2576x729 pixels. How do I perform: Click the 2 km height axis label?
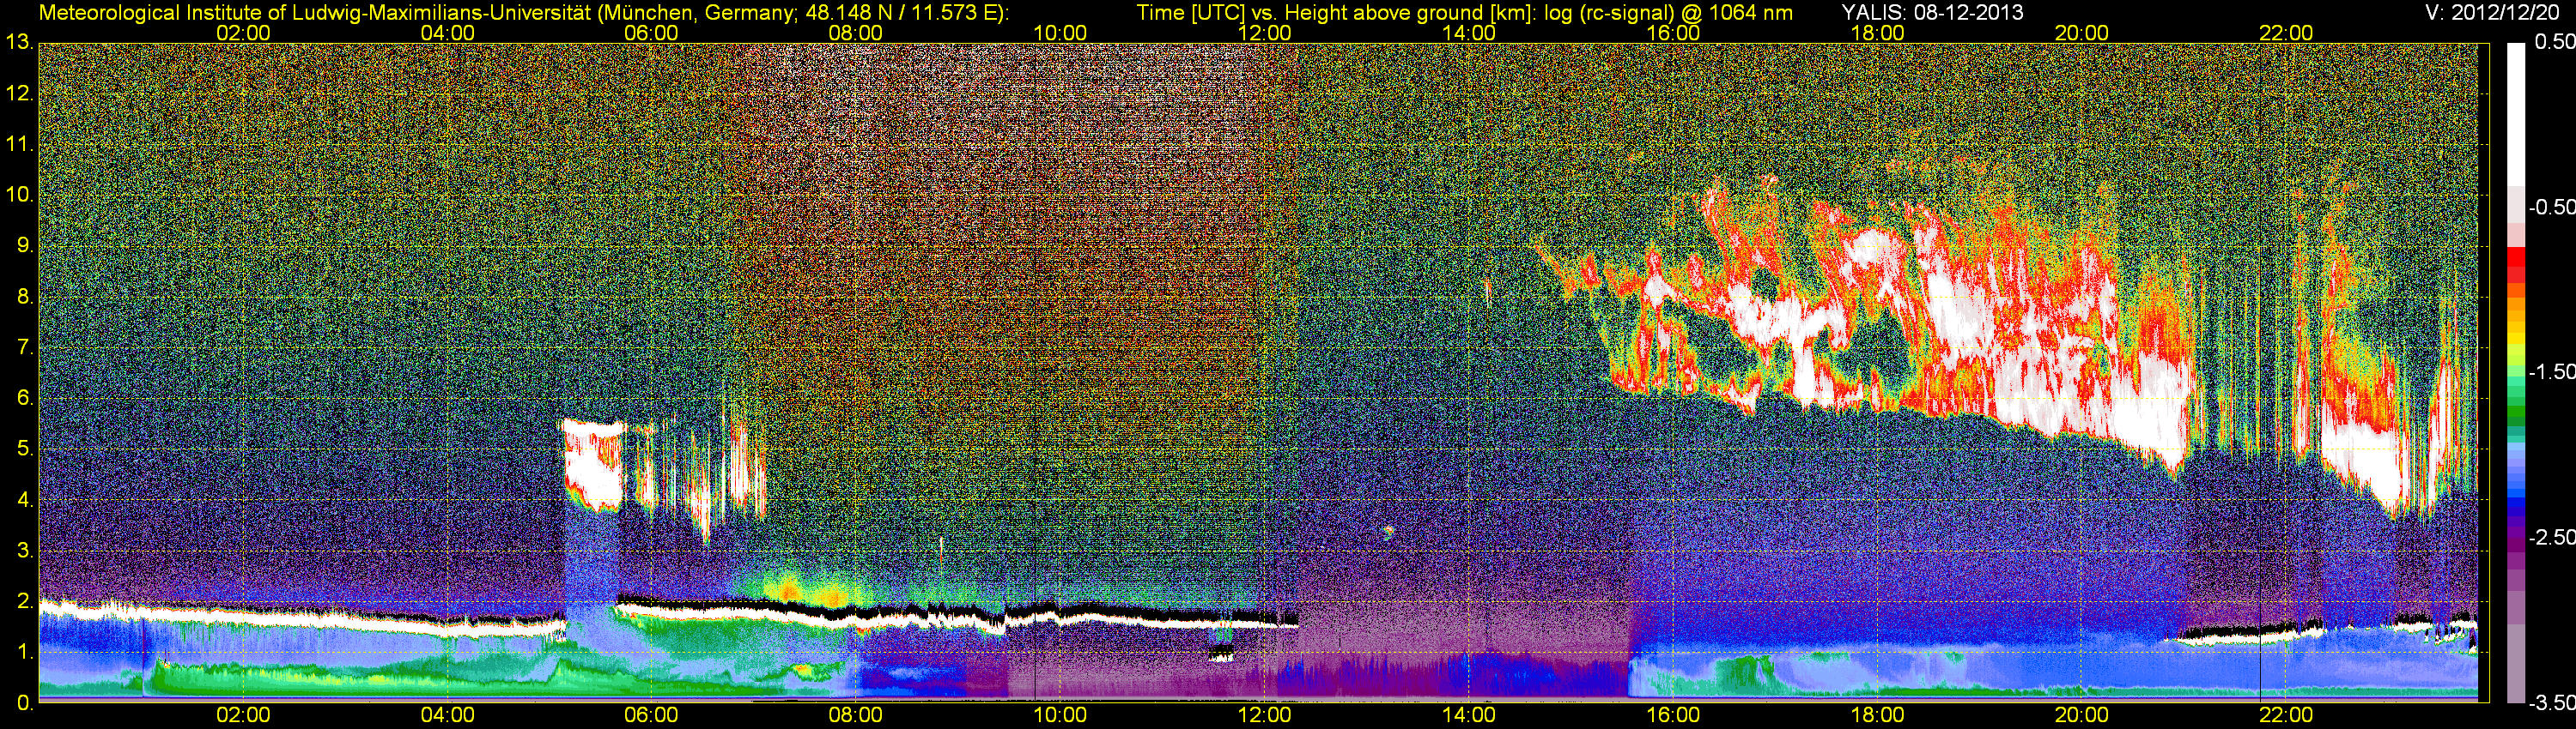[x=24, y=602]
